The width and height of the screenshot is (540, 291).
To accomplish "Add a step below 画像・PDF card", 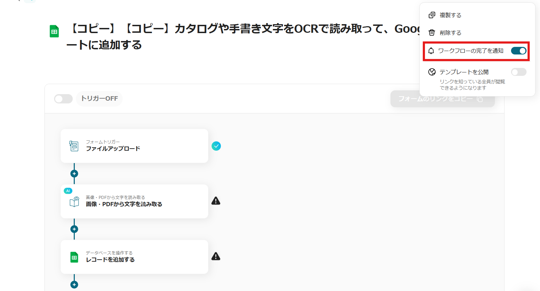I will click(x=74, y=229).
